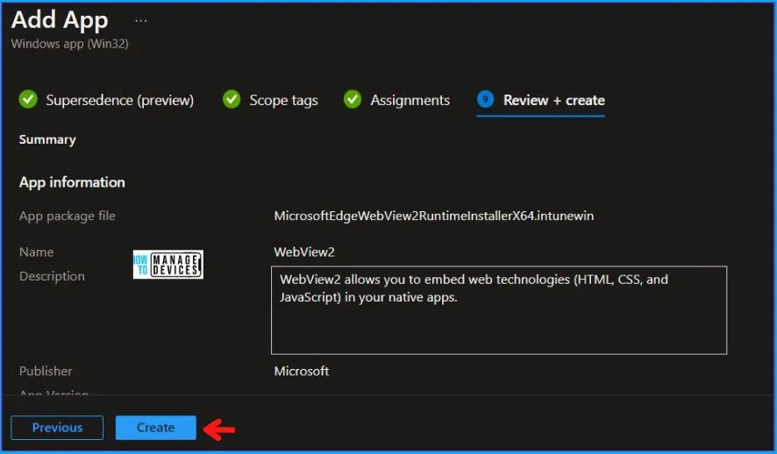Click the green checkmark next to Supersedence
Screen dimensions: 777x454
[28, 99]
